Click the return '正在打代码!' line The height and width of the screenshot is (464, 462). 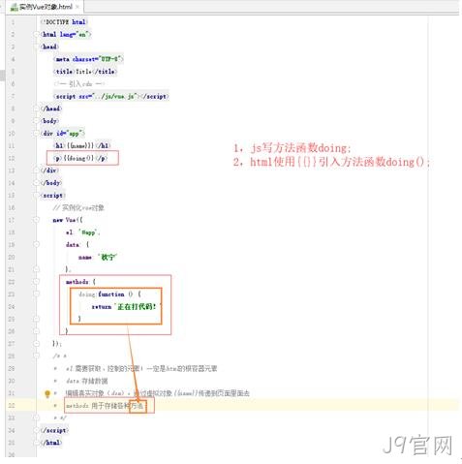126,306
